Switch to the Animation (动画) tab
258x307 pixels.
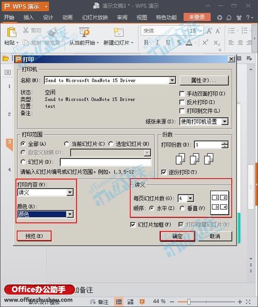pyautogui.click(x=67, y=17)
